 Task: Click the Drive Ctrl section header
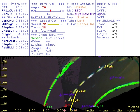point(48,4)
